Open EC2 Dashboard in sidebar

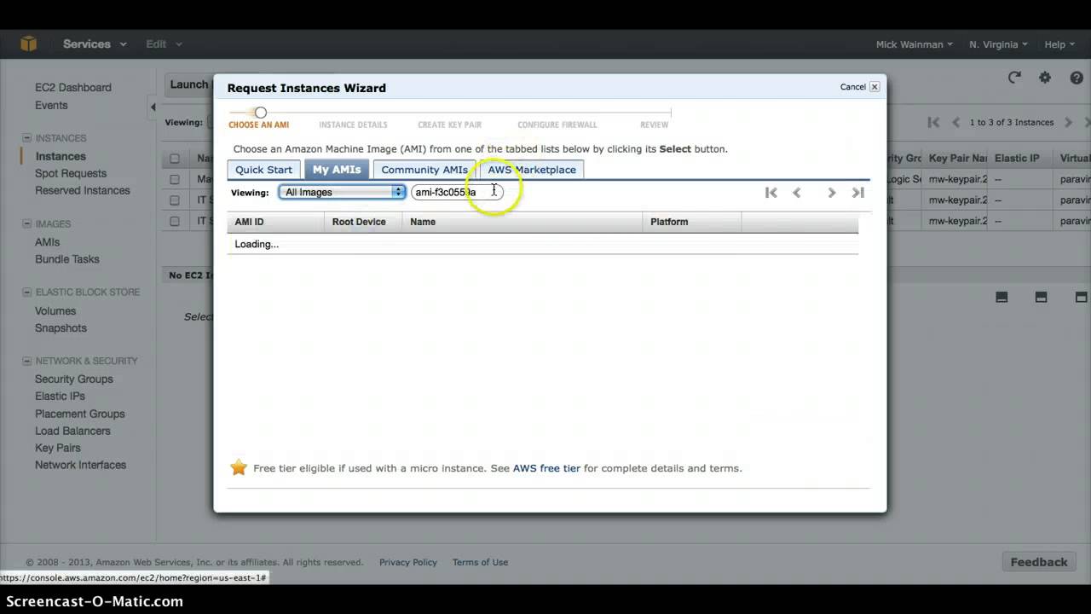(73, 87)
